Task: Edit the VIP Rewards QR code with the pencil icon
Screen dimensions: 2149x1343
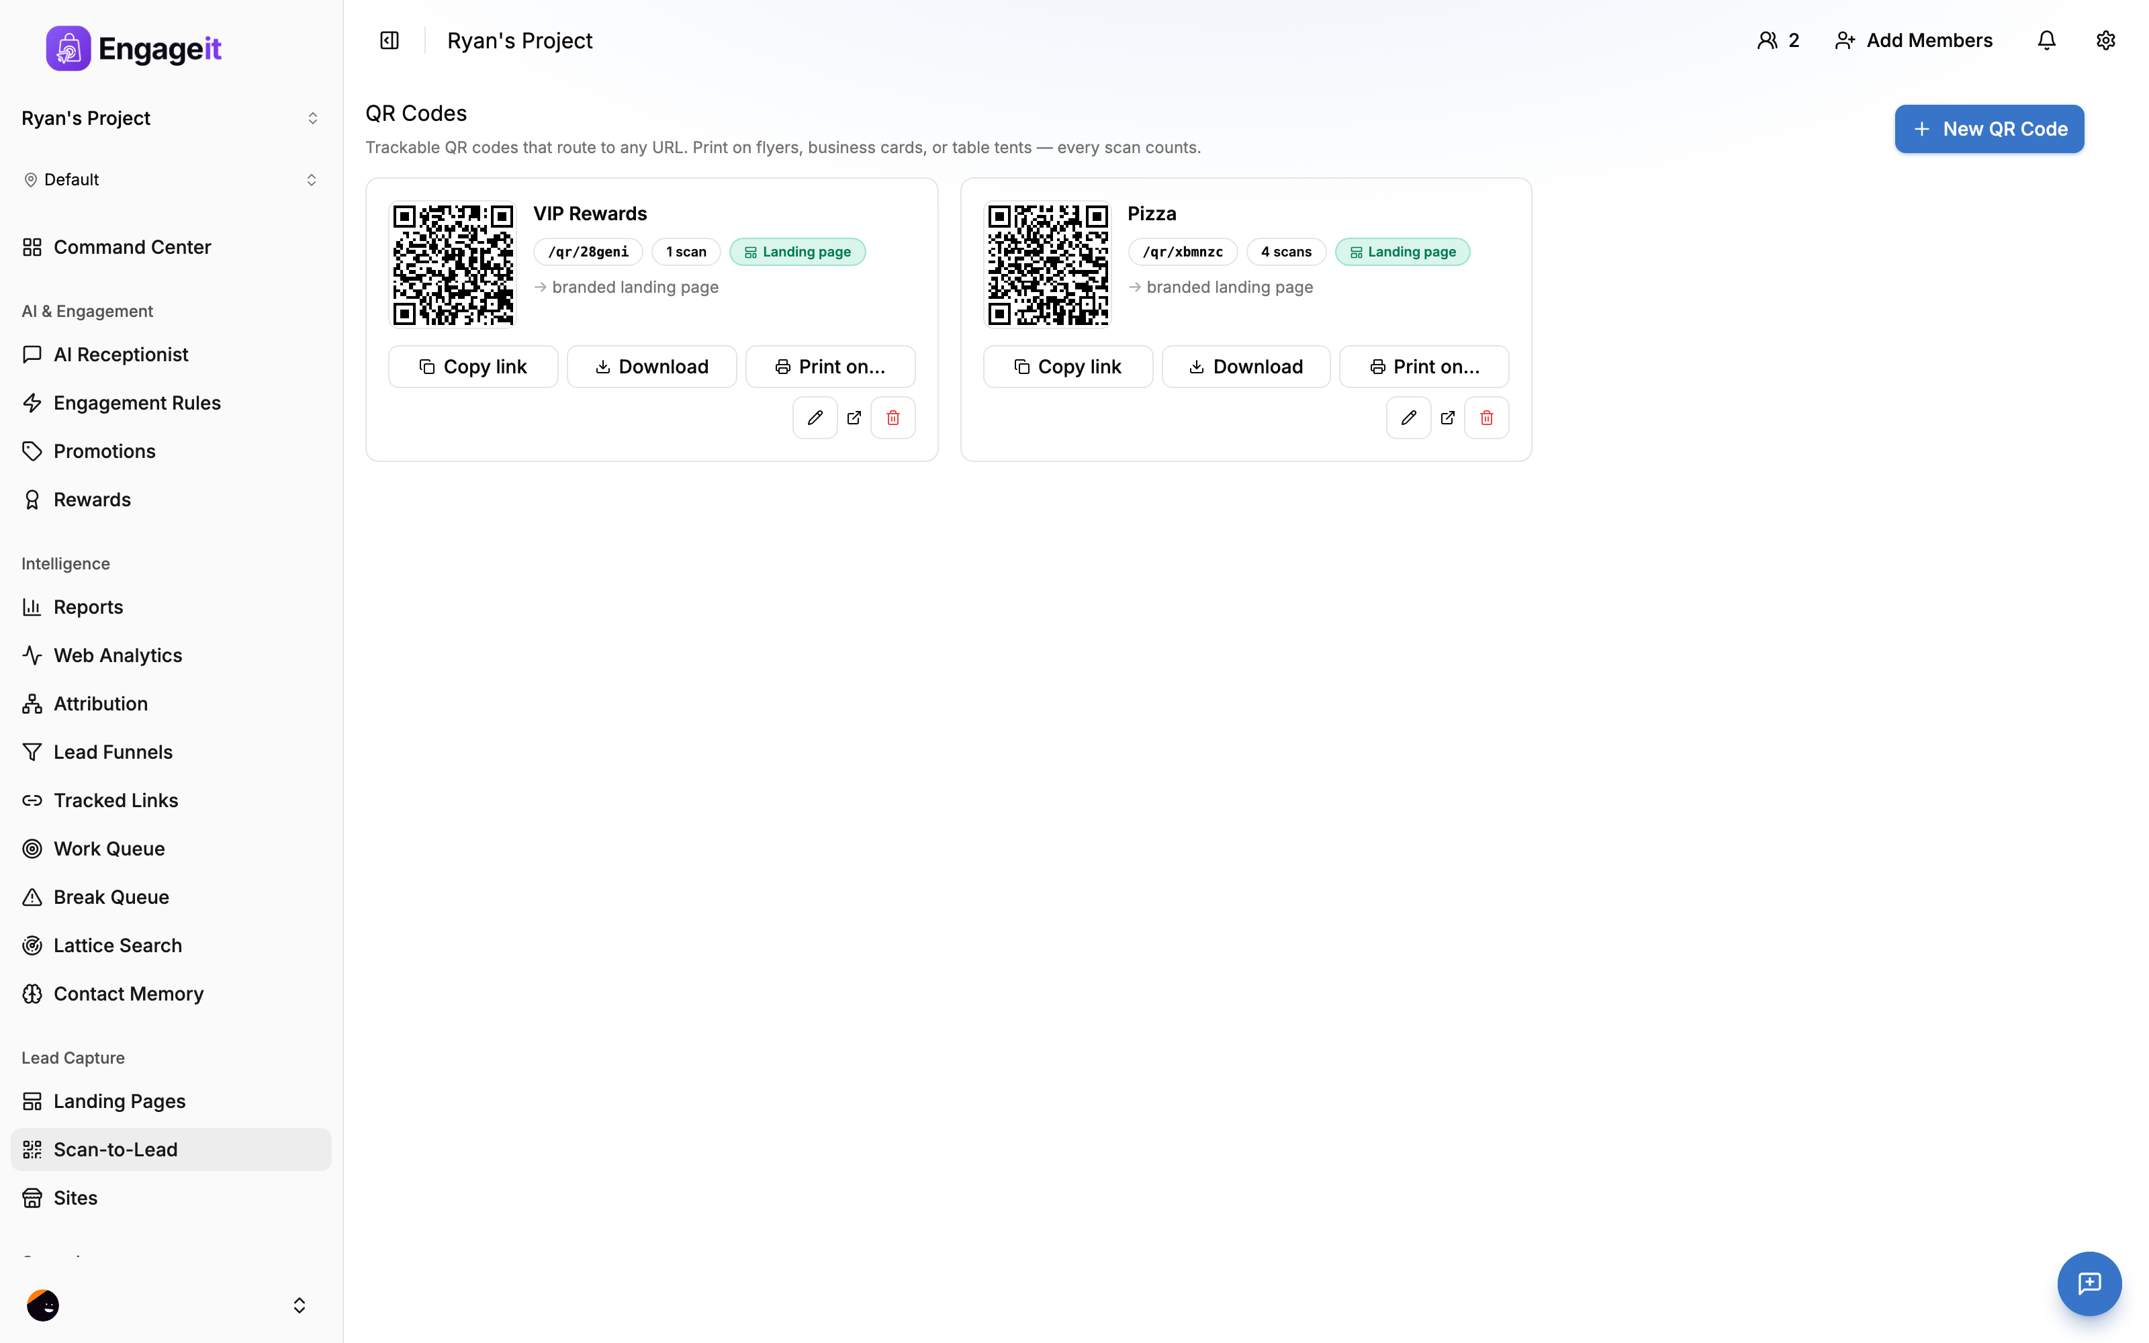Action: [x=815, y=418]
